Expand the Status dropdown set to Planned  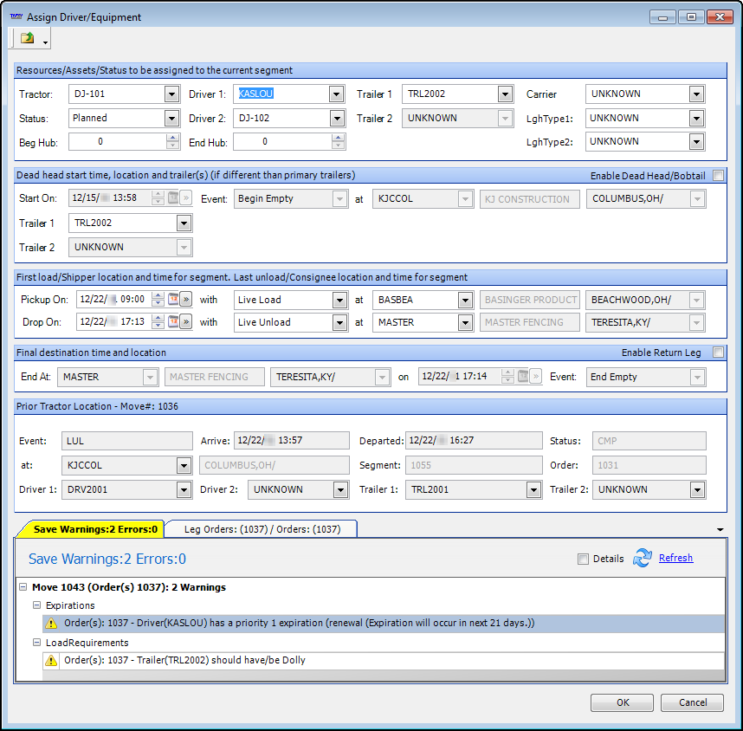171,119
